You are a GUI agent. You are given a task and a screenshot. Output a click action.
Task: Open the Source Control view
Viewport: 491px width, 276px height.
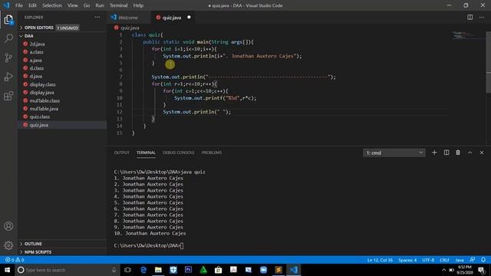[x=8, y=58]
